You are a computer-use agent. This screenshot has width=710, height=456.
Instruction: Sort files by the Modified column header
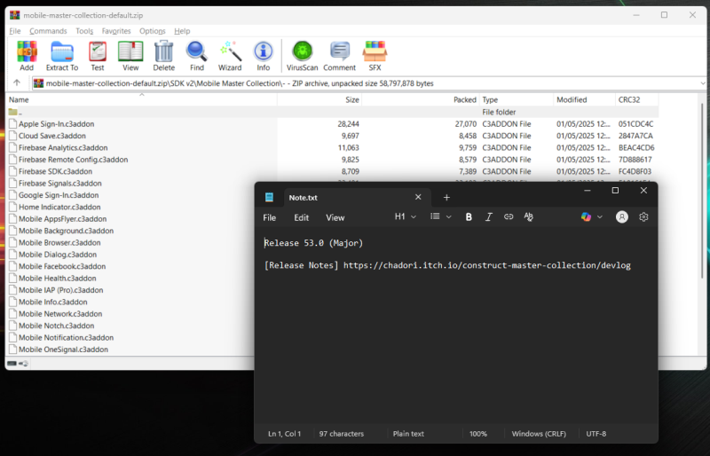(584, 99)
